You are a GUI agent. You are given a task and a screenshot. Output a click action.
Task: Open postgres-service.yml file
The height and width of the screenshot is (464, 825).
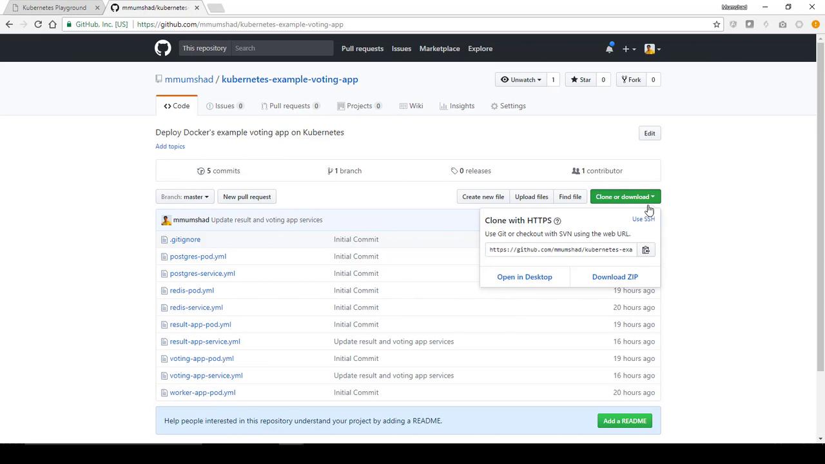pos(202,273)
